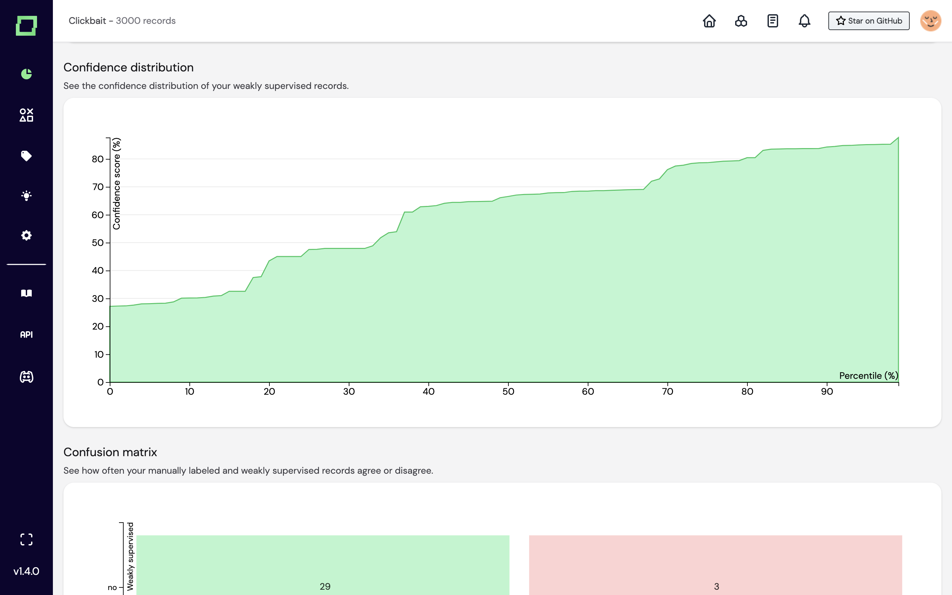
Task: Open the data browser shapes icon
Action: [x=26, y=115]
